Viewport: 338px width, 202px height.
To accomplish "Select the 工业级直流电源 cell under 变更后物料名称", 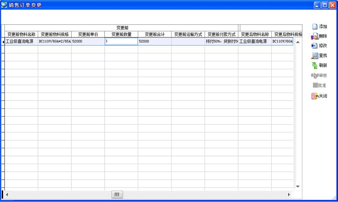I will click(x=255, y=41).
